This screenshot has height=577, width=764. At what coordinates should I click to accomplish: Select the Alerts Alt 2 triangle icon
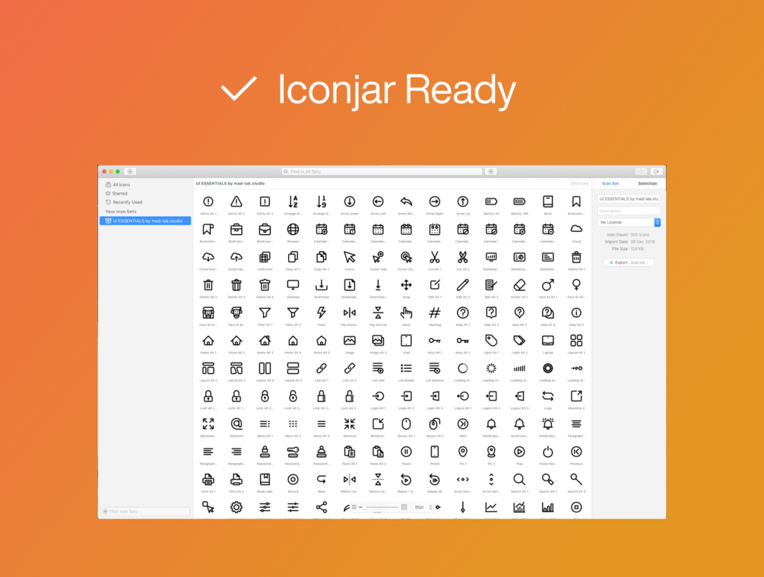point(236,201)
